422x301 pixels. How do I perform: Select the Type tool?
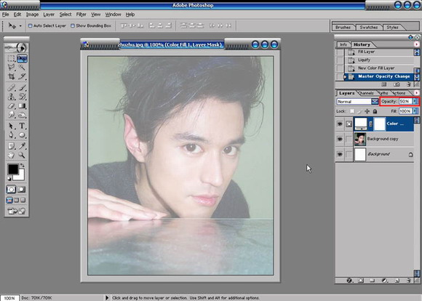pyautogui.click(x=22, y=126)
